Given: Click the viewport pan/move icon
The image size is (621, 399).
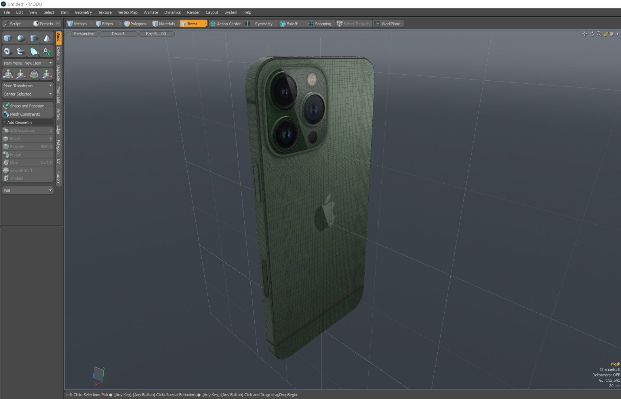Looking at the screenshot, I should coord(584,34).
